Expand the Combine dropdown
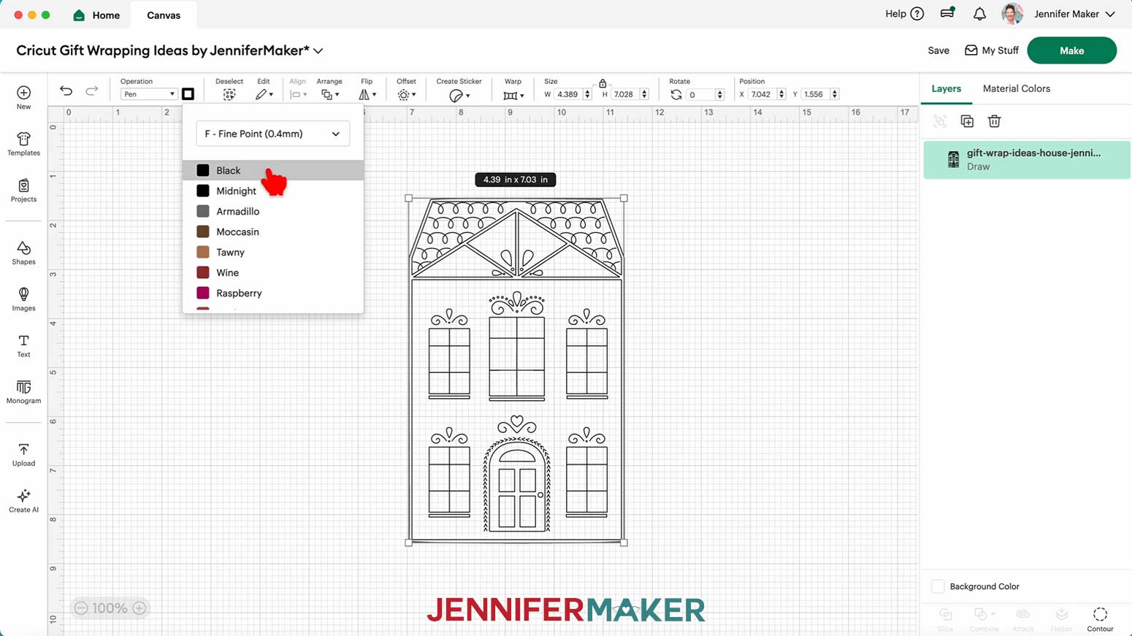The height and width of the screenshot is (636, 1132). pyautogui.click(x=983, y=618)
